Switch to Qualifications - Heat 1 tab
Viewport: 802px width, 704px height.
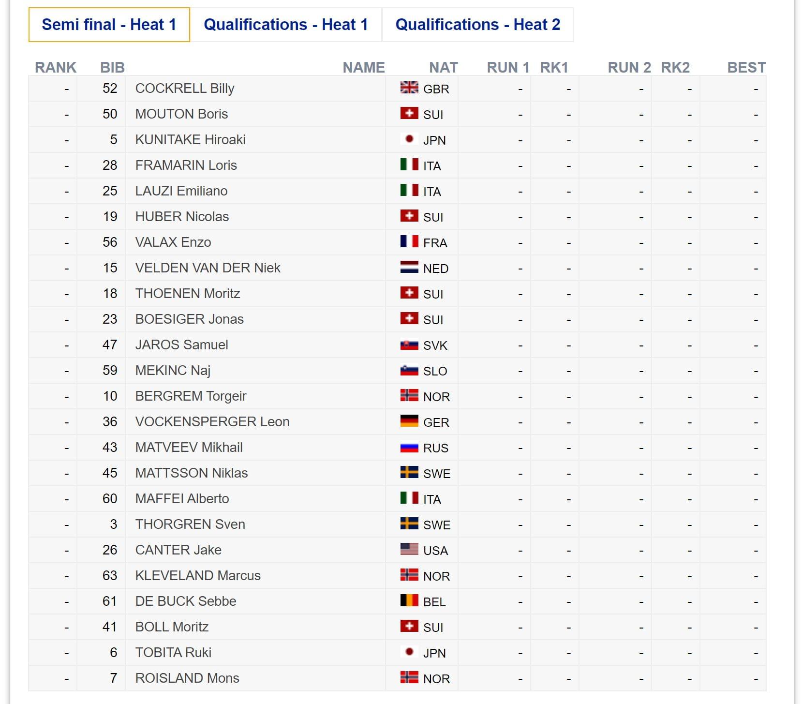click(286, 25)
